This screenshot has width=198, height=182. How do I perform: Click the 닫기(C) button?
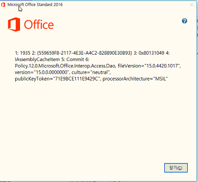tap(176, 168)
